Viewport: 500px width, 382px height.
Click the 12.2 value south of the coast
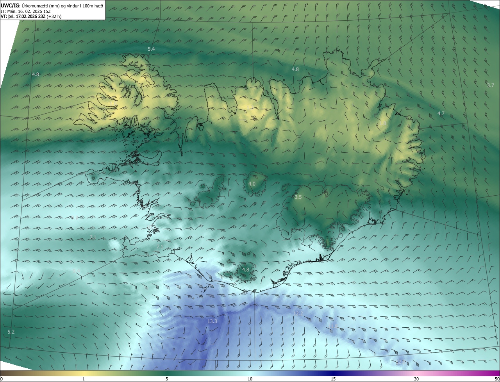tap(298, 313)
